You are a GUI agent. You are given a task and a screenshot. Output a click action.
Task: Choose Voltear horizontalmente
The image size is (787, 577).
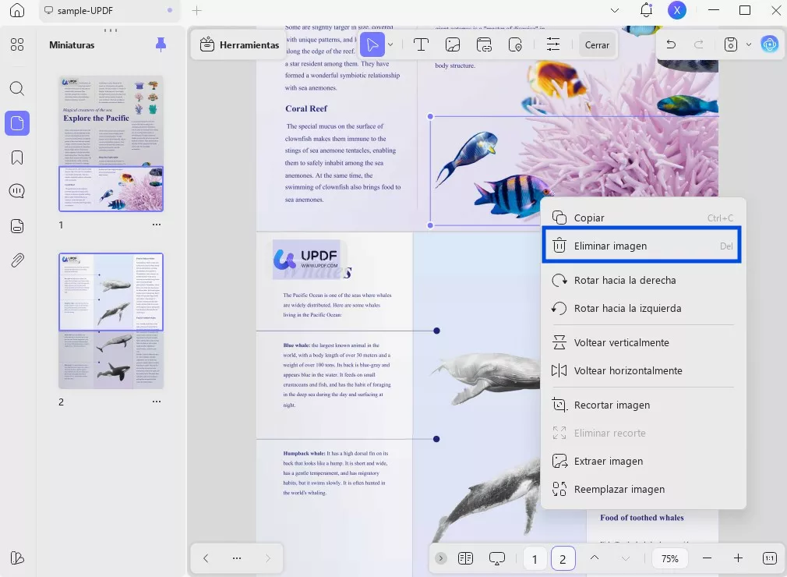tap(643, 370)
